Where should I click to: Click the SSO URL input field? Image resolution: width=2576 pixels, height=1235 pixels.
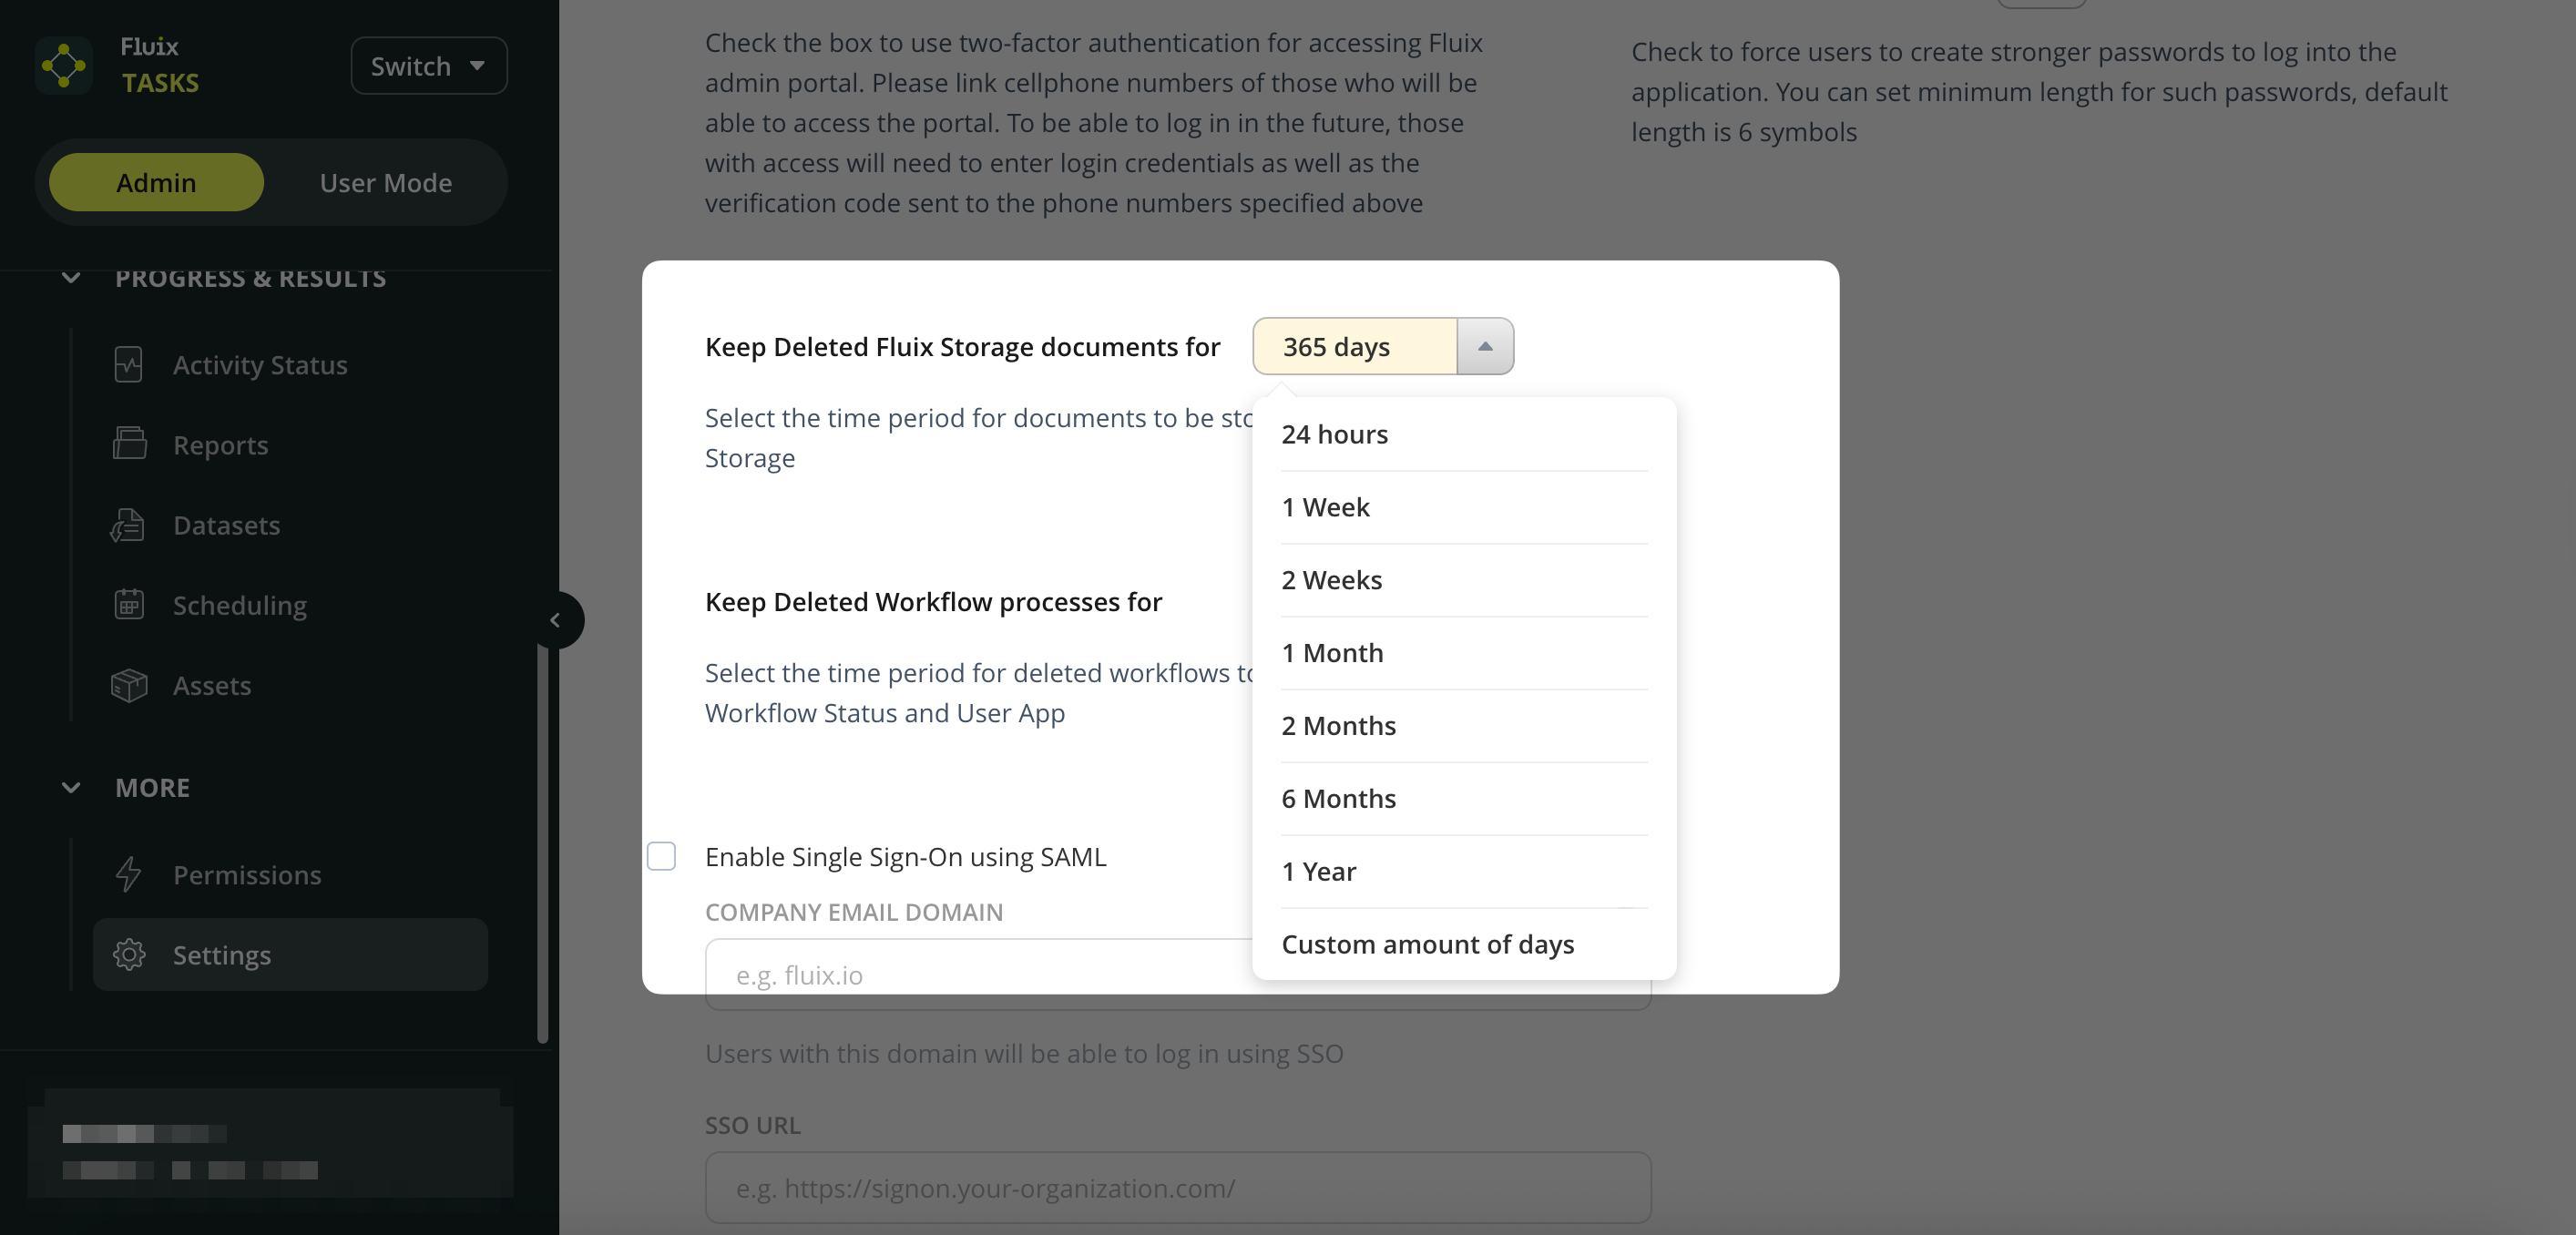click(x=1177, y=1188)
